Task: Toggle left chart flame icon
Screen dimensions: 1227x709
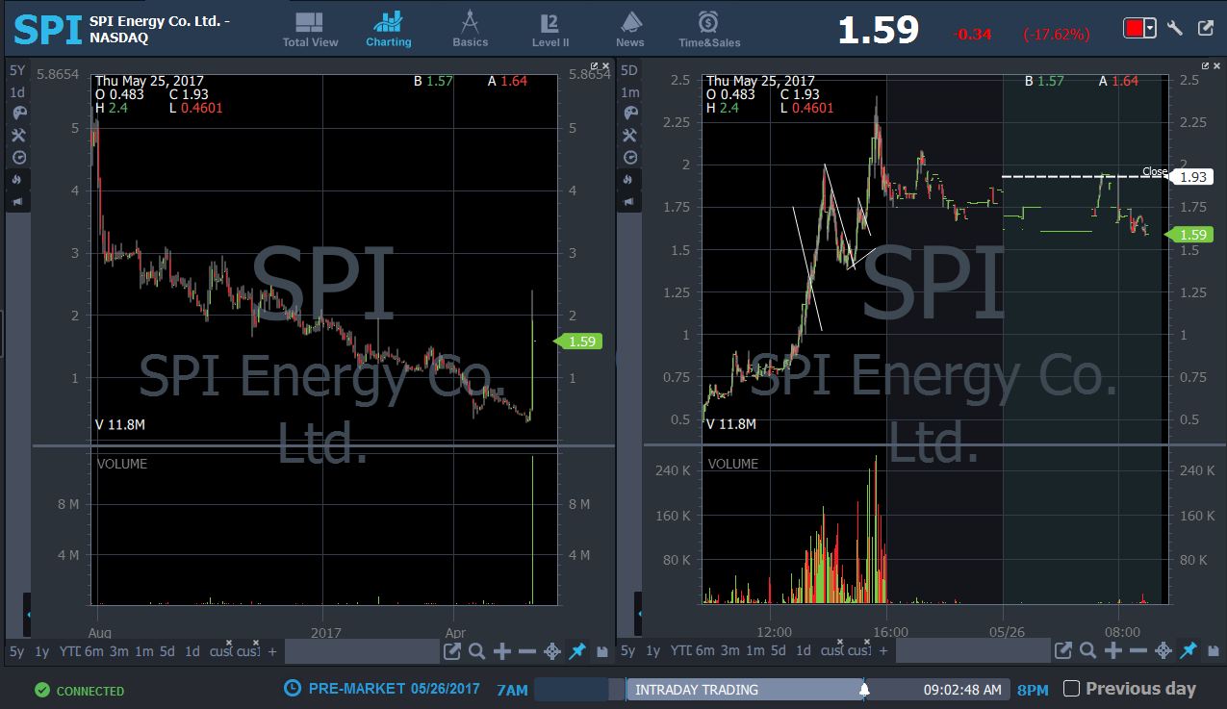Action: pos(19,179)
